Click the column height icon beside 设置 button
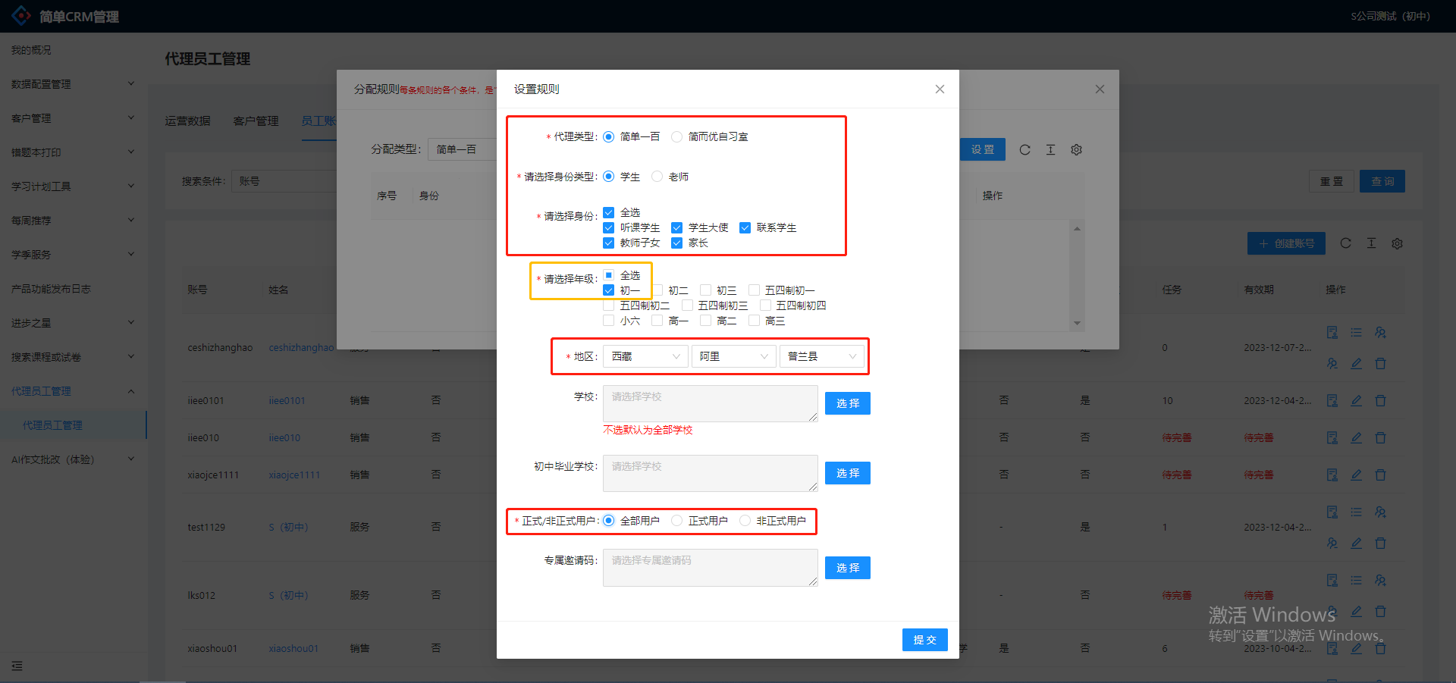This screenshot has height=683, width=1456. tap(1050, 150)
